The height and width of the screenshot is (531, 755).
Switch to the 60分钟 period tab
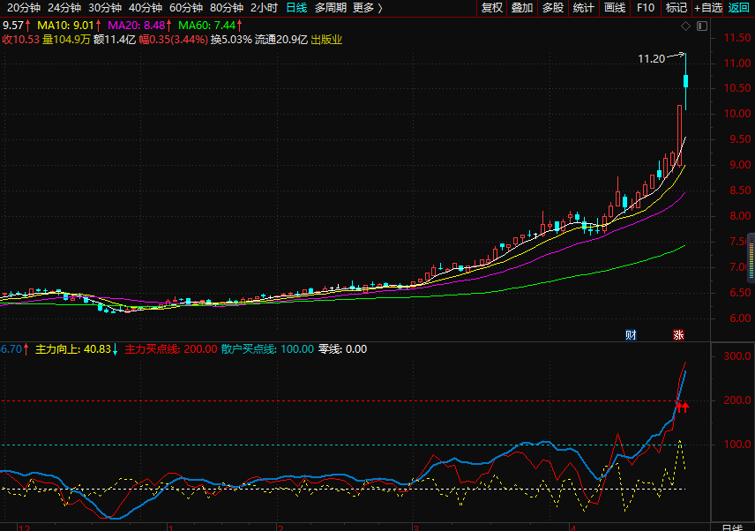(x=186, y=8)
